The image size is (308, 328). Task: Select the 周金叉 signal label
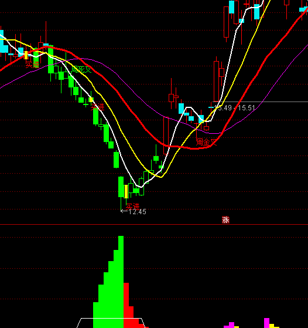pyautogui.click(x=207, y=142)
